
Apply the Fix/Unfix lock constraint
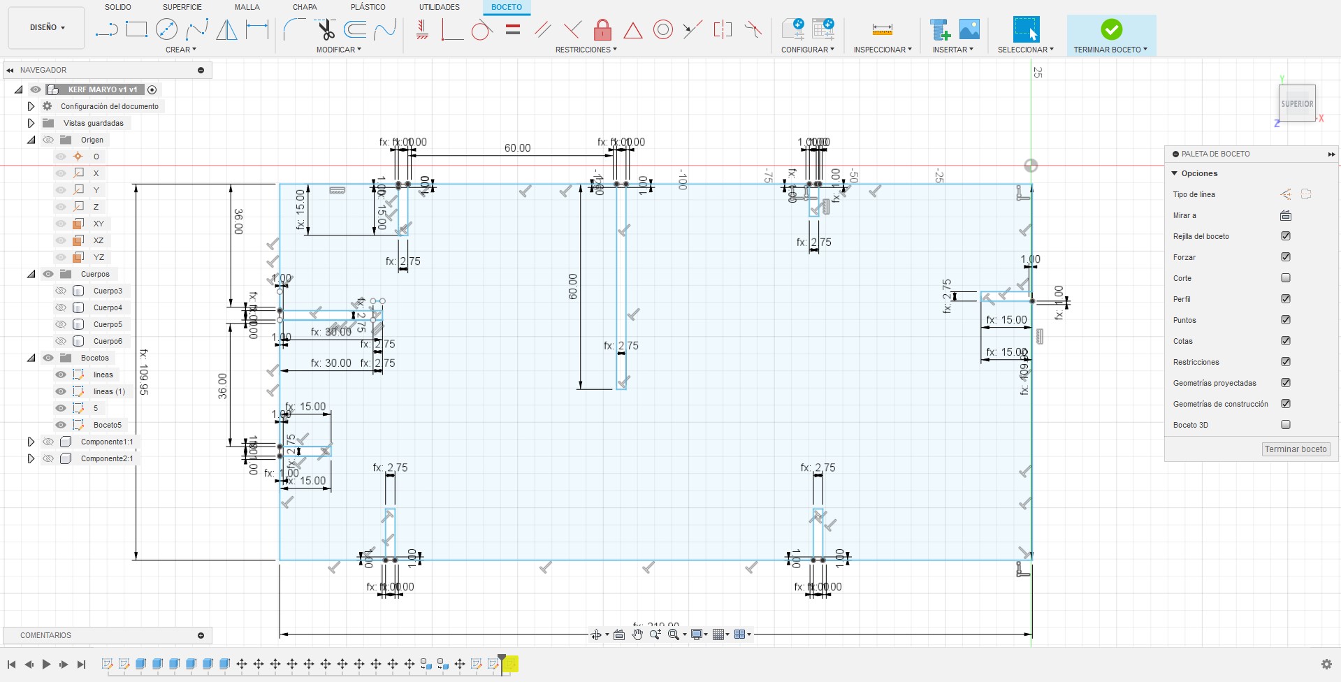click(602, 29)
